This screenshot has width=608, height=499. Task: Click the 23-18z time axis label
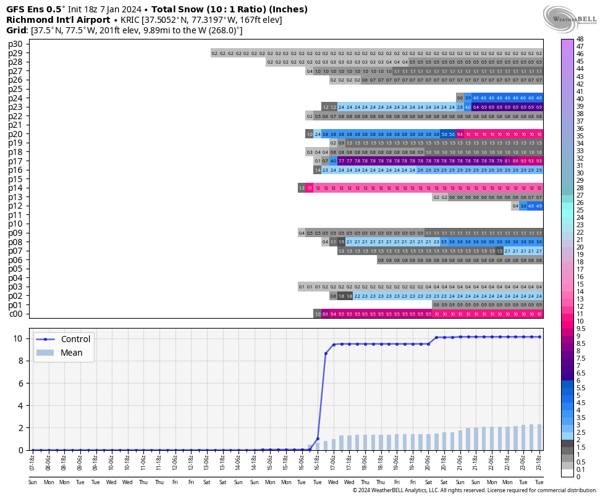click(539, 463)
